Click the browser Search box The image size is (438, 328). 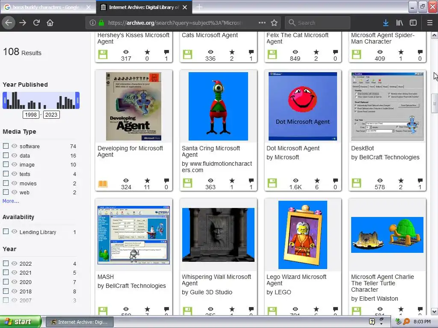coord(318,23)
